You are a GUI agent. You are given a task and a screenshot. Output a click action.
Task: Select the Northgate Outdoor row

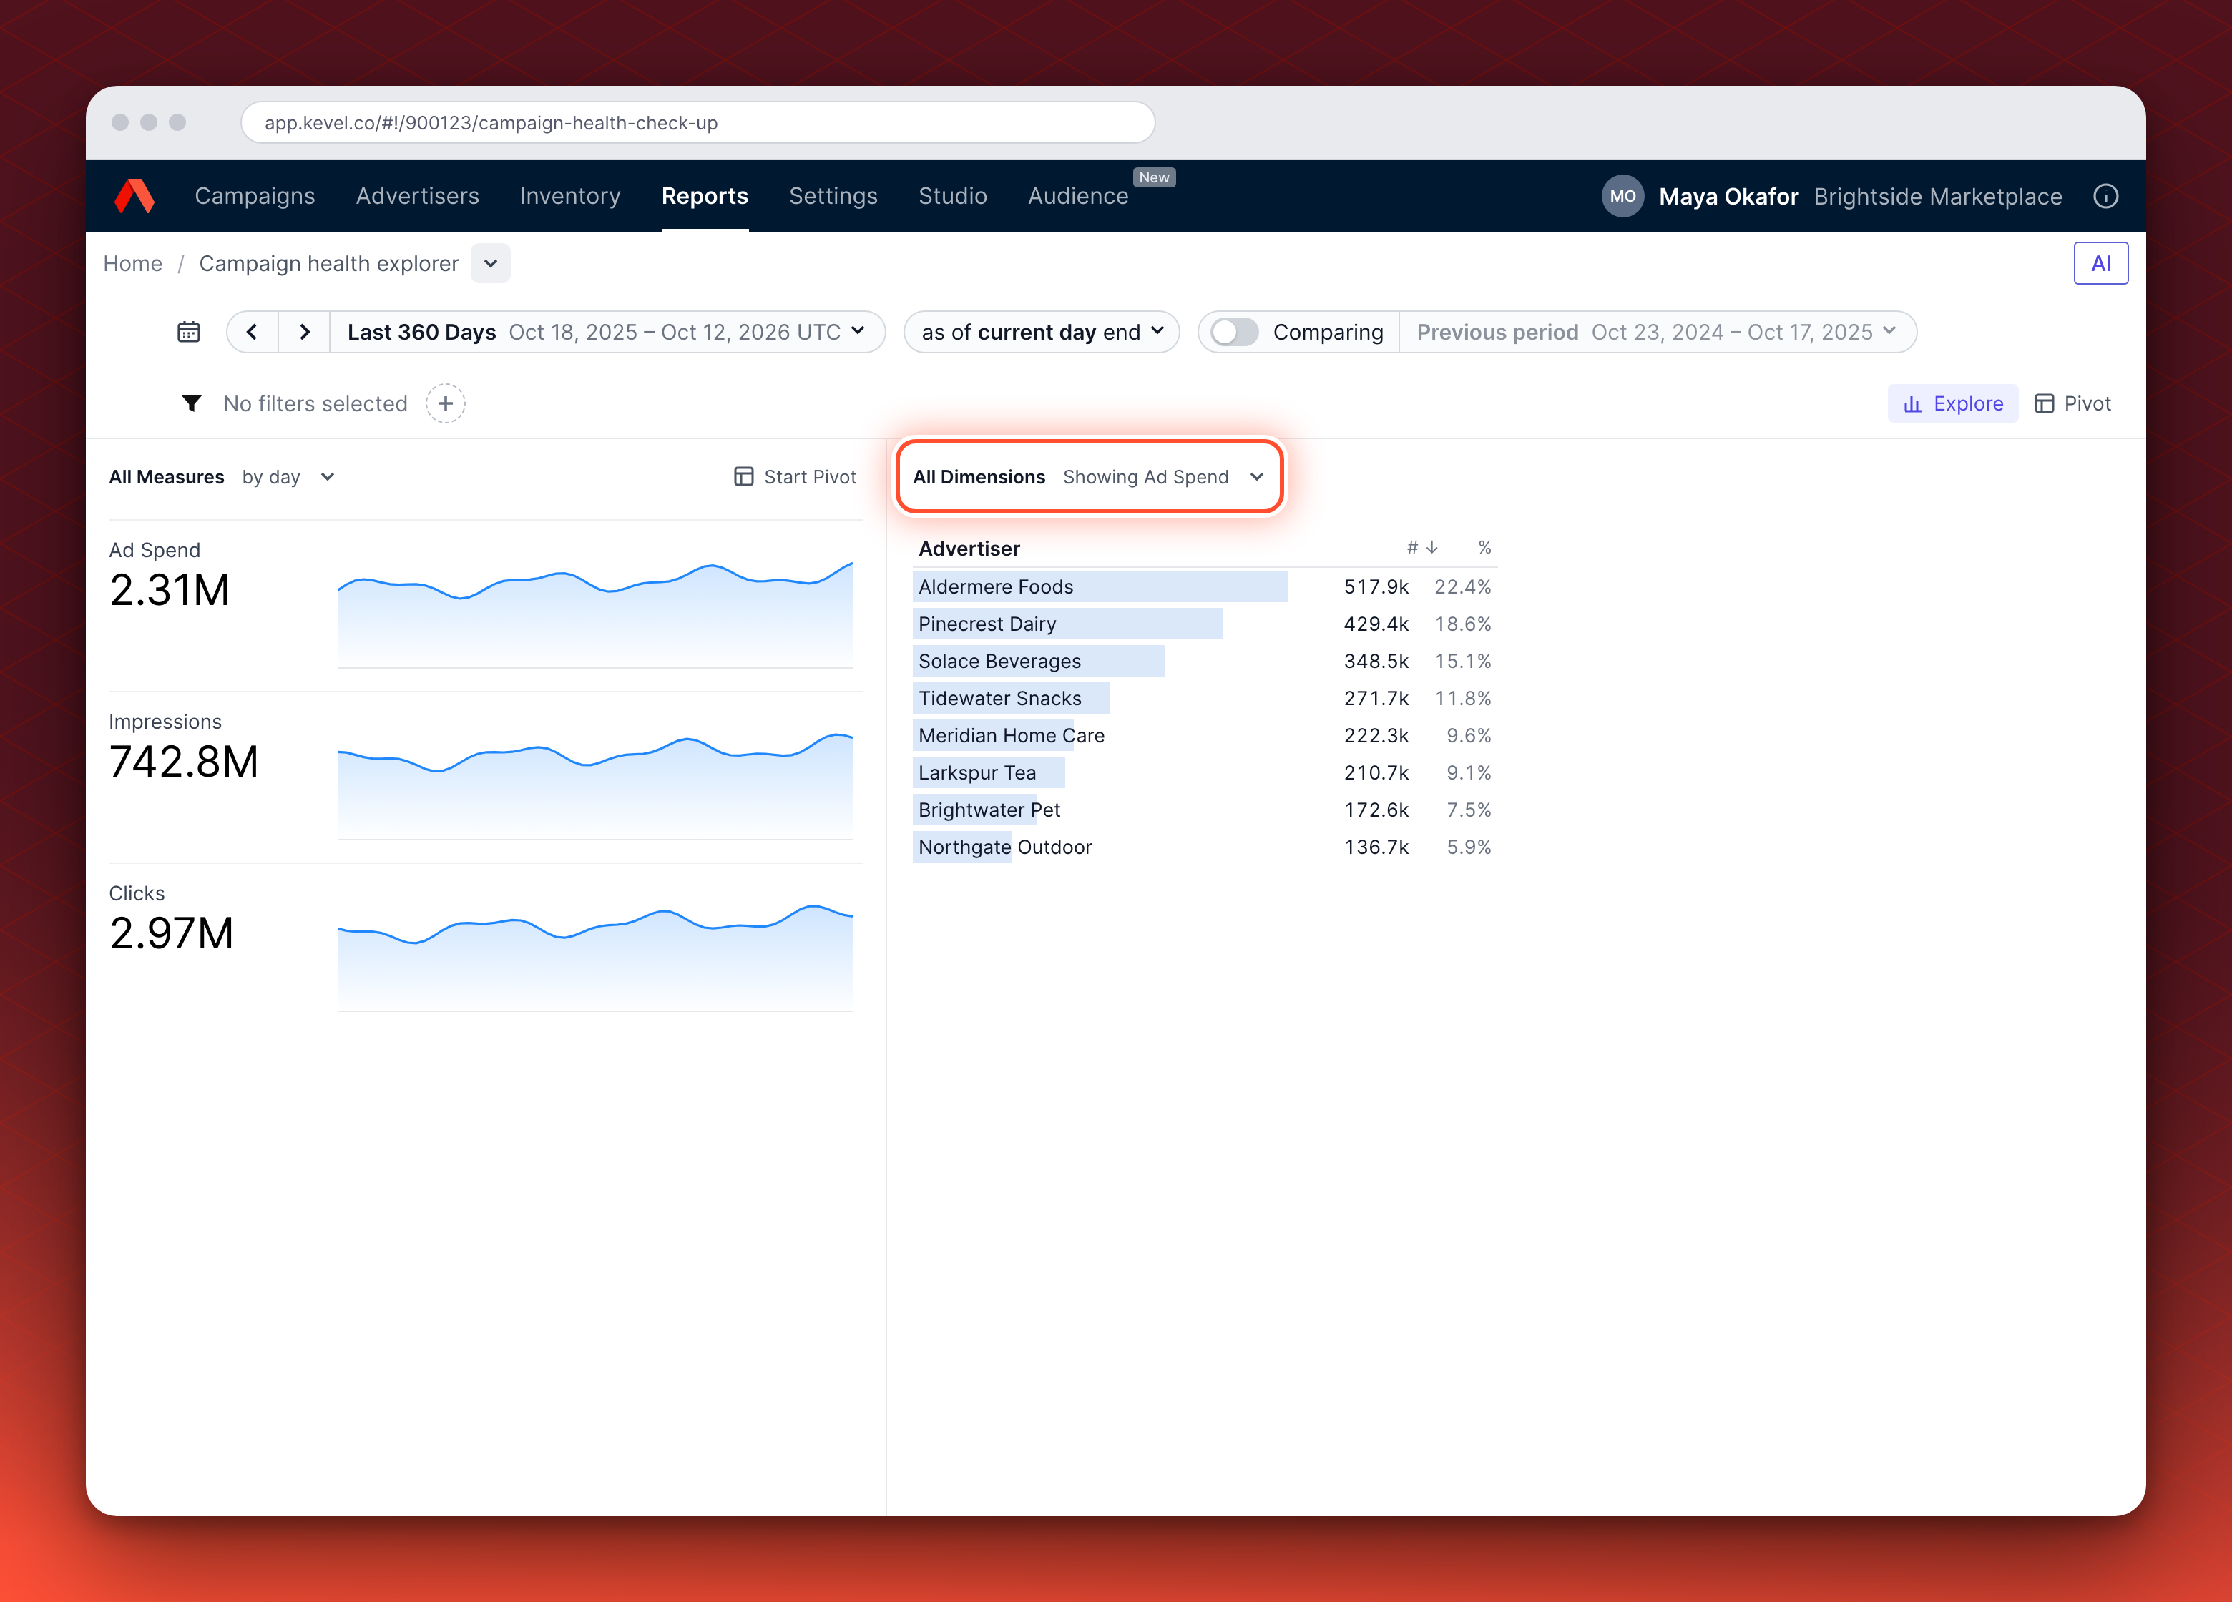pyautogui.click(x=1205, y=847)
